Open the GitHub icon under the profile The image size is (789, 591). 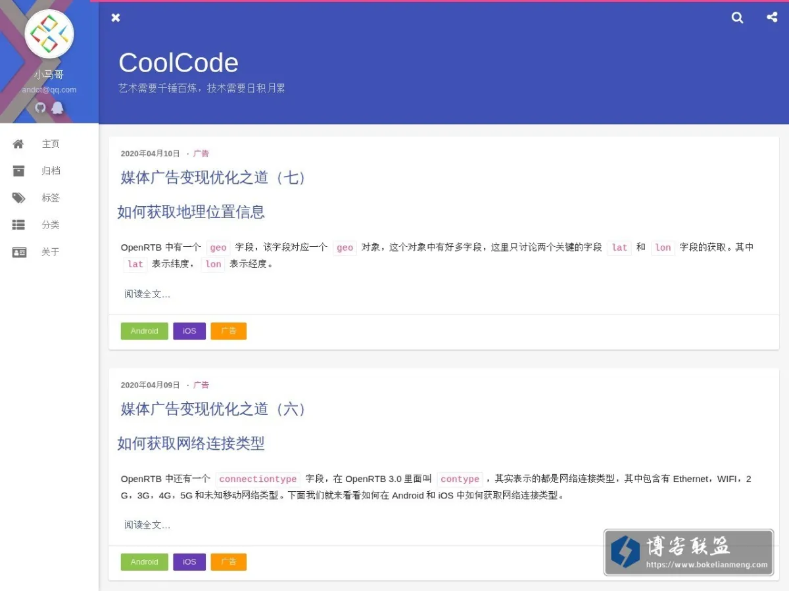41,107
